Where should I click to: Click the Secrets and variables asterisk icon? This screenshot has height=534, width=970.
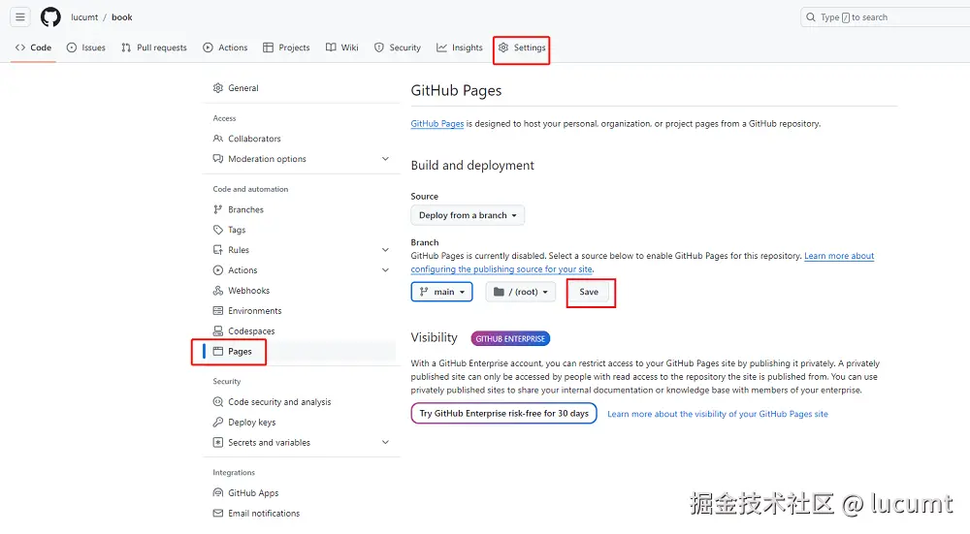[x=217, y=443]
